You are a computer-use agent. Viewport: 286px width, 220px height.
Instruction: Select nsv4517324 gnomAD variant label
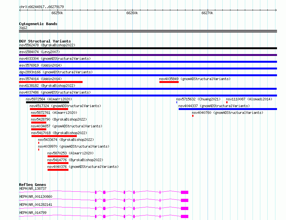point(65,106)
